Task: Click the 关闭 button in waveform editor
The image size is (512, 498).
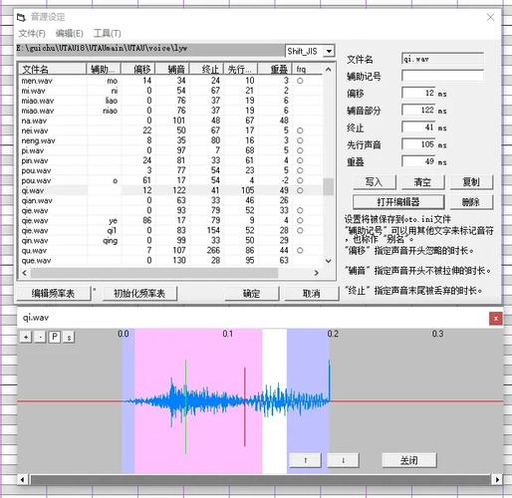Action: tap(409, 460)
